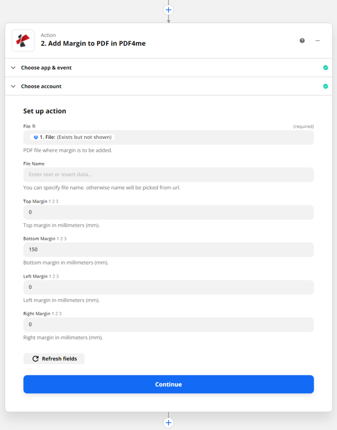The height and width of the screenshot is (430, 337).
Task: Click the Bottom Margin field showing 150
Action: (x=168, y=249)
